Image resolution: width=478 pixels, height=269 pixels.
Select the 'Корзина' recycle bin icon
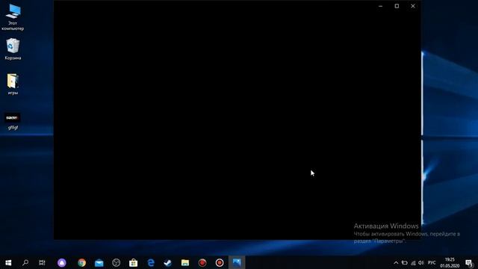[13, 49]
